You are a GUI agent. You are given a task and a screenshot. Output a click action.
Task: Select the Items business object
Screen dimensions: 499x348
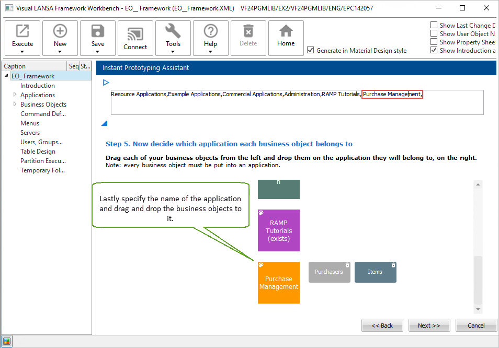click(x=375, y=272)
